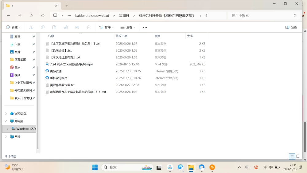Expand the 网络 tree node
307x173 pixels.
click(6, 136)
